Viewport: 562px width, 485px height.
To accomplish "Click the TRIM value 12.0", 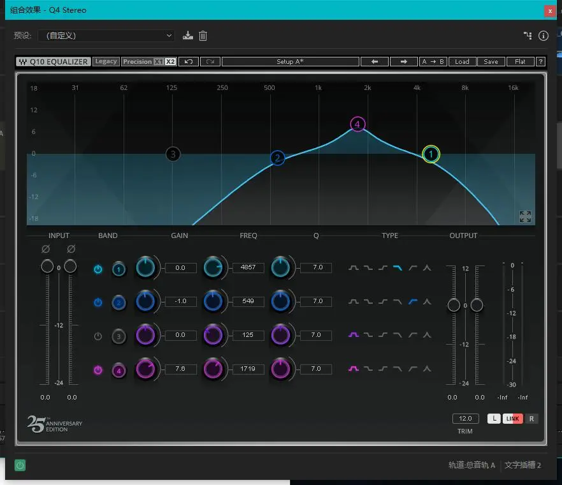I will tap(465, 419).
